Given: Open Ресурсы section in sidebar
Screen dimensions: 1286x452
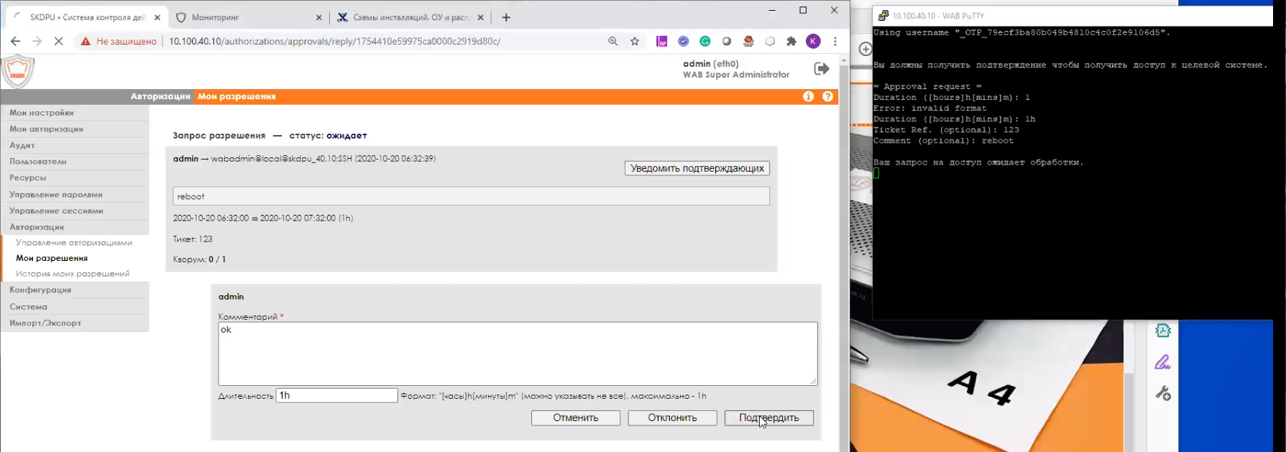Looking at the screenshot, I should pyautogui.click(x=75, y=177).
